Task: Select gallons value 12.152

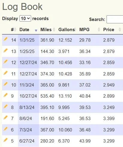Action: 65,40
